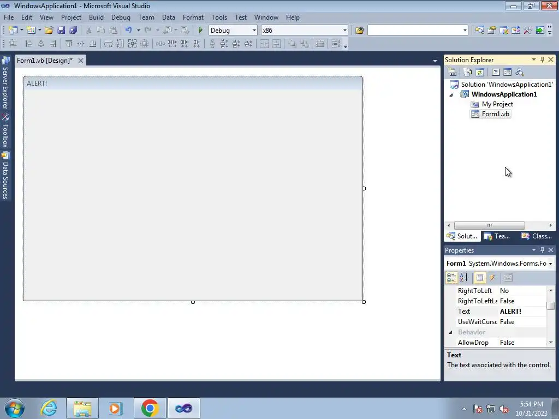Click the Undo arrow icon

pyautogui.click(x=129, y=31)
